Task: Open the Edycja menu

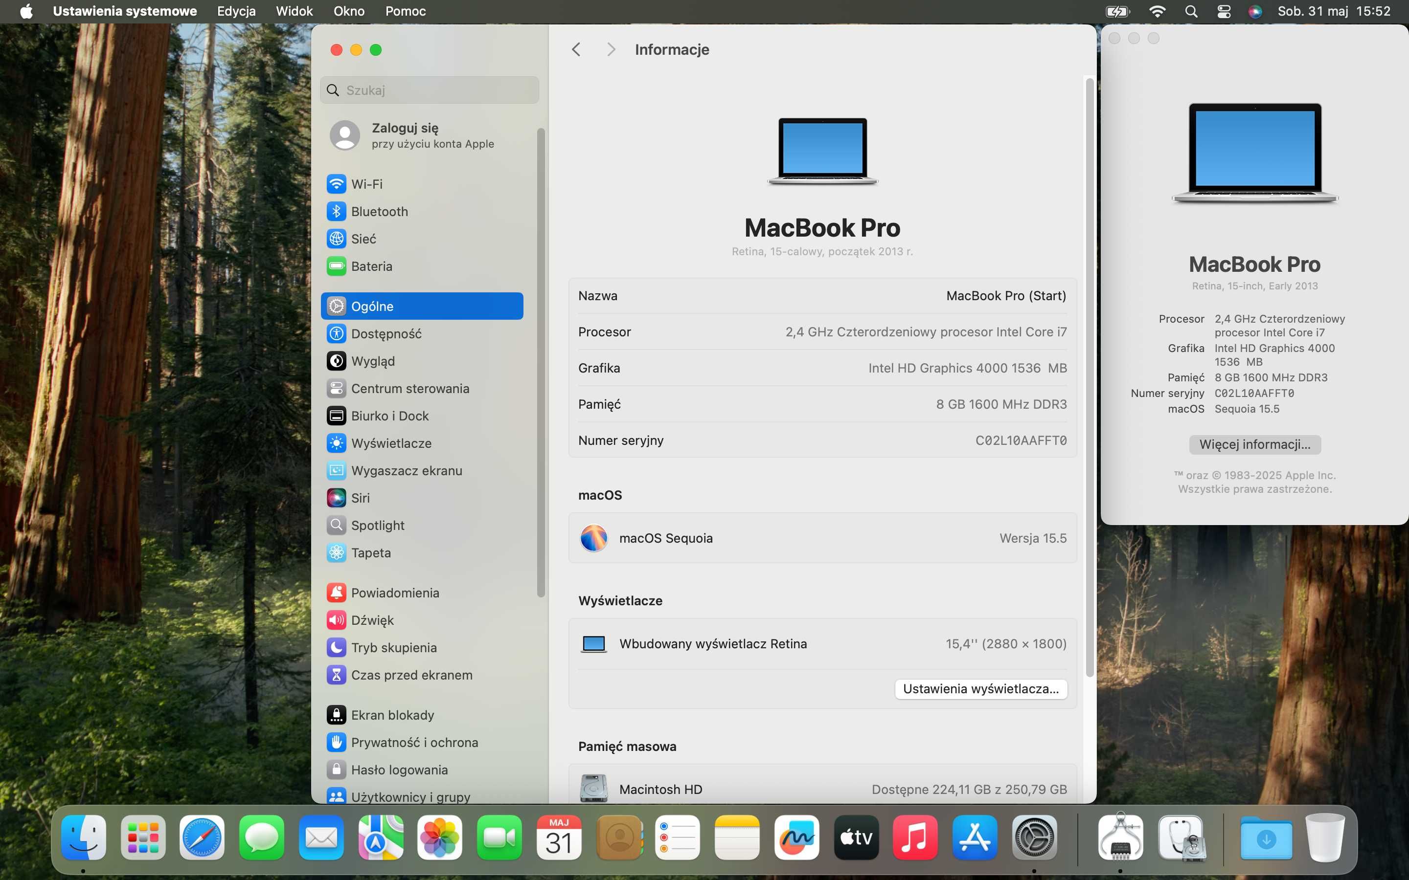Action: point(236,11)
